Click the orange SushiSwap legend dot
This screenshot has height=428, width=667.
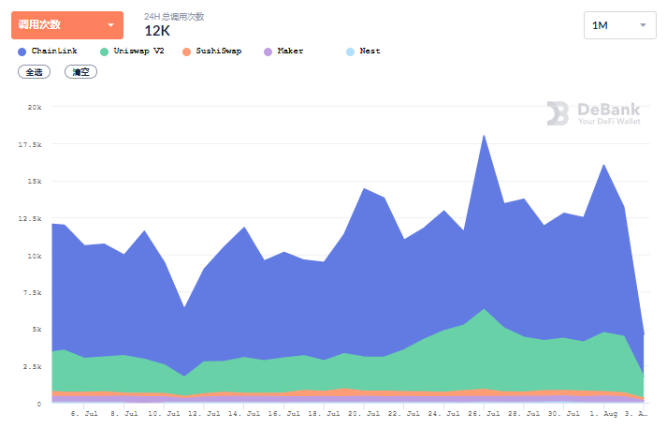pyautogui.click(x=186, y=52)
